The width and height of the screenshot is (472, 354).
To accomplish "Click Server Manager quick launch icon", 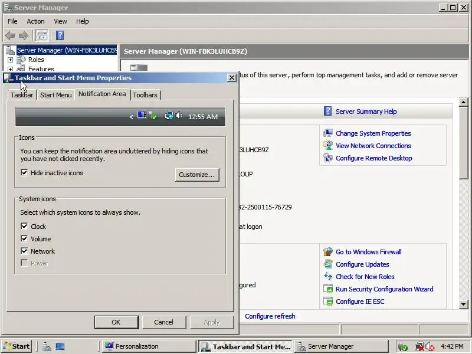I will (47, 346).
